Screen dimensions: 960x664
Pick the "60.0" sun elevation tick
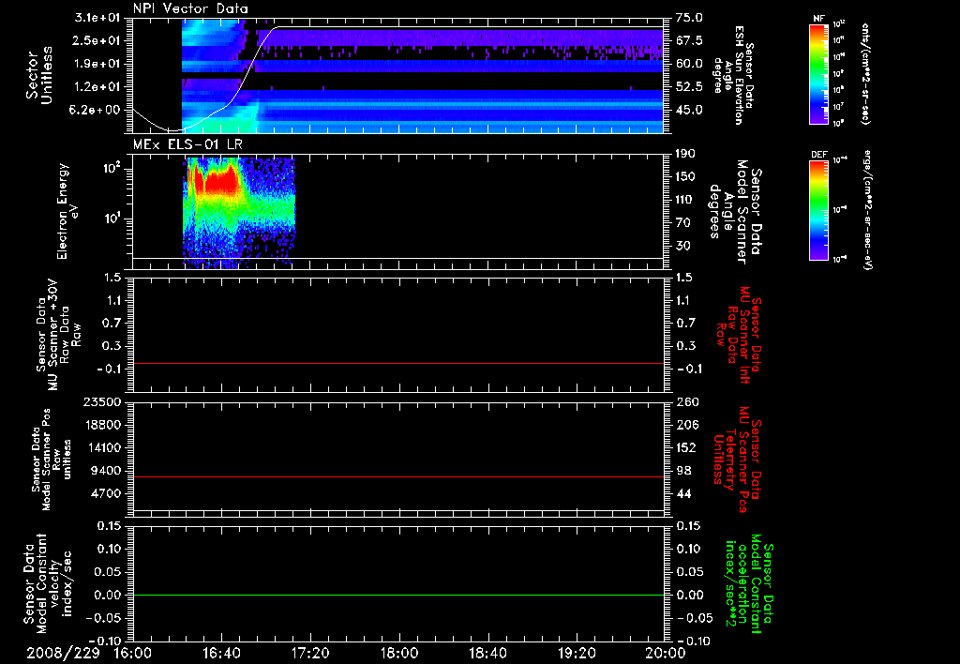click(689, 64)
